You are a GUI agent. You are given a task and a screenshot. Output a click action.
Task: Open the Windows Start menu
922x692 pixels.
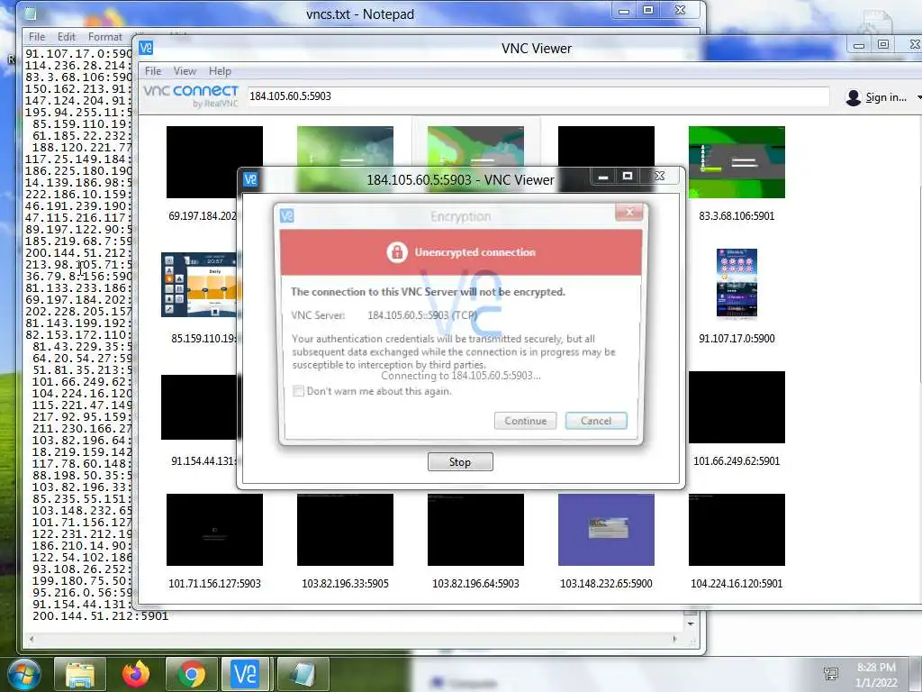click(23, 674)
